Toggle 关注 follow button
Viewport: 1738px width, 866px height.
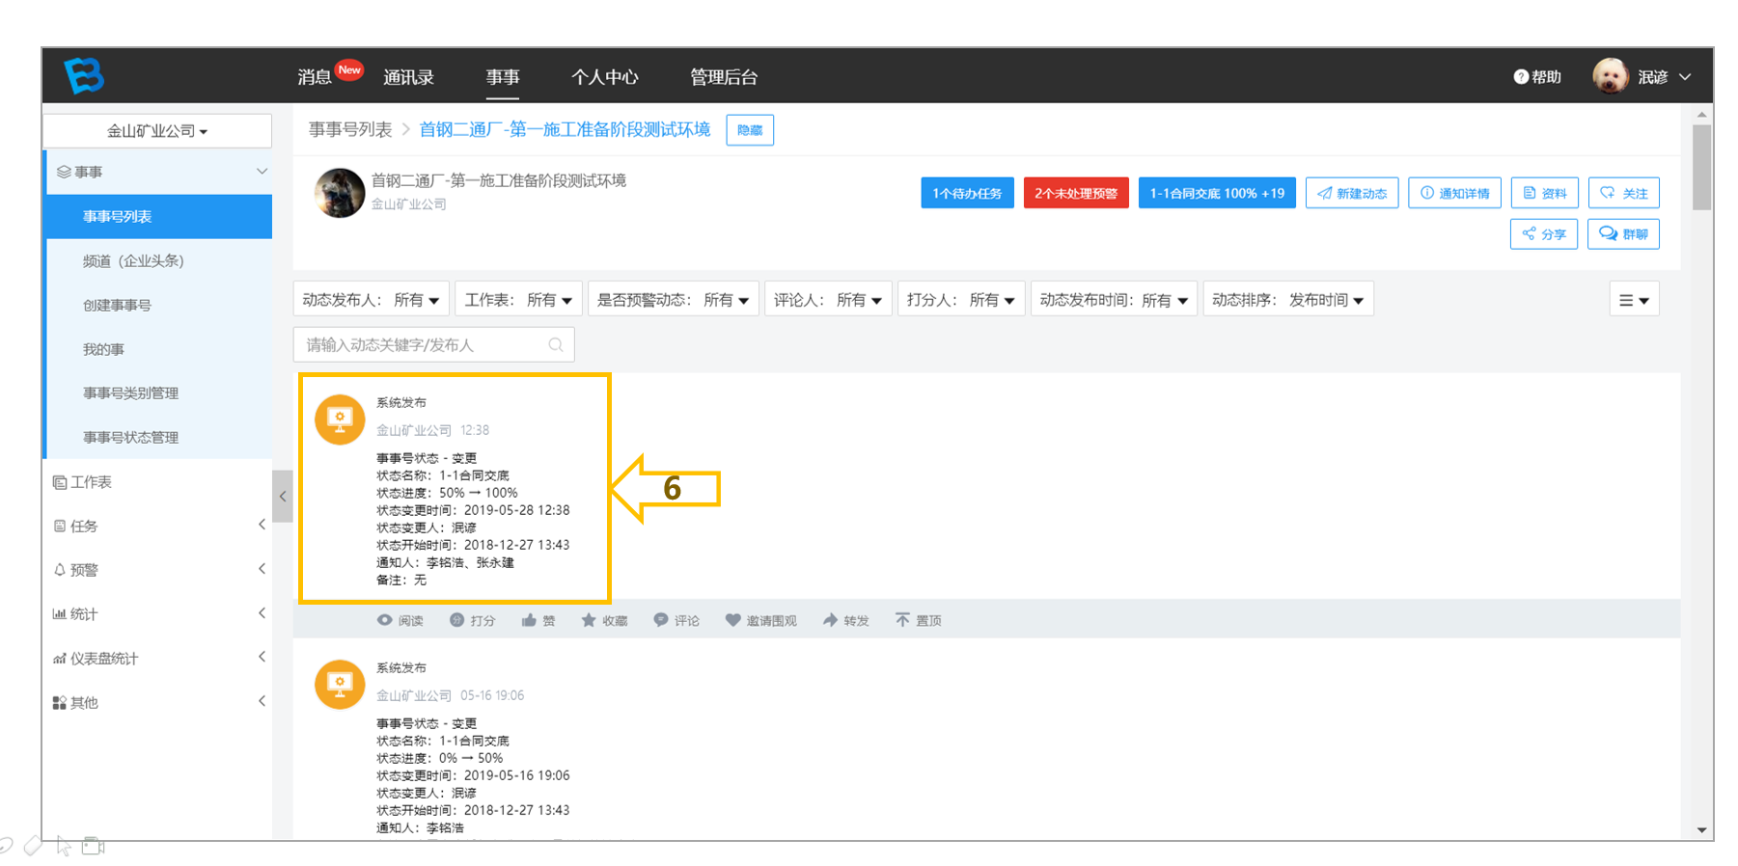[x=1624, y=193]
